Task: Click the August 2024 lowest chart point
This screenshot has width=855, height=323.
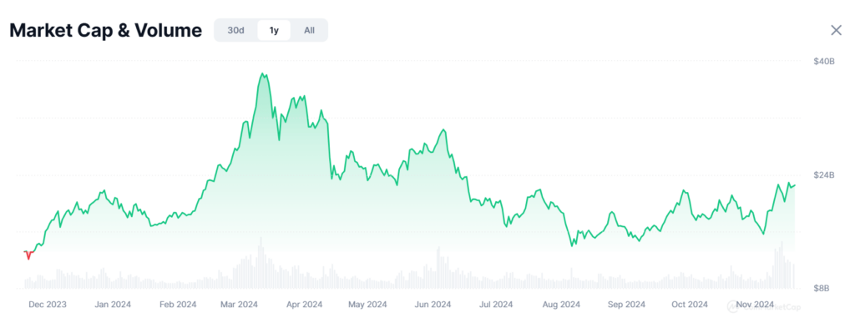Action: (572, 245)
